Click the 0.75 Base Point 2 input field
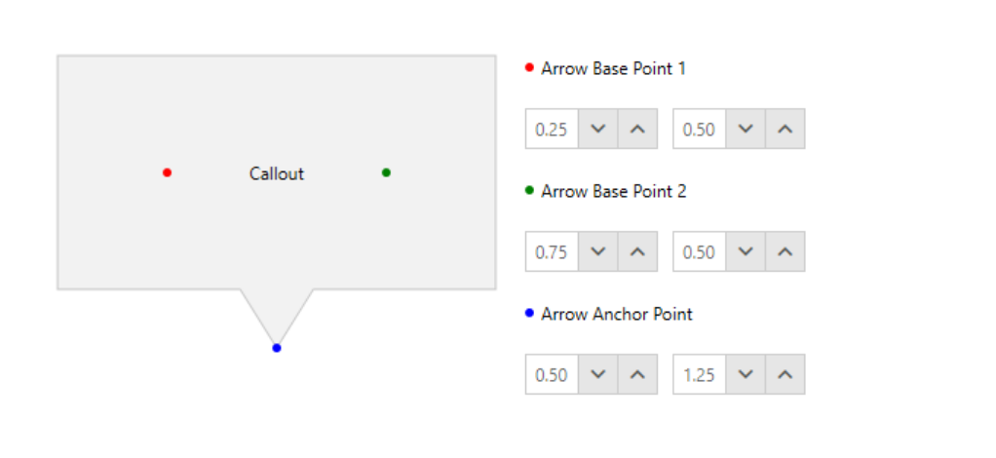996x458 pixels. click(x=552, y=251)
